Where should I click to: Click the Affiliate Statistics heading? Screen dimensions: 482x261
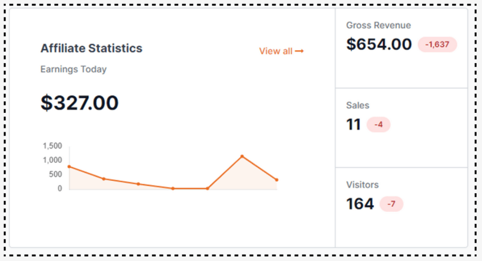91,49
